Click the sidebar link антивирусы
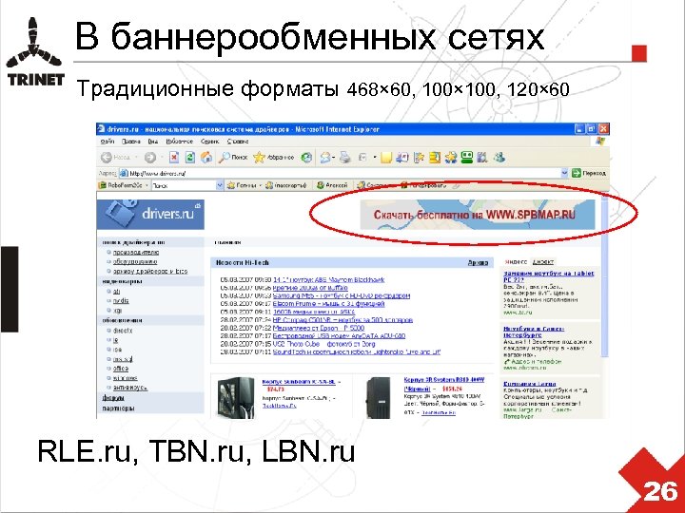685x513 pixels. [130, 388]
